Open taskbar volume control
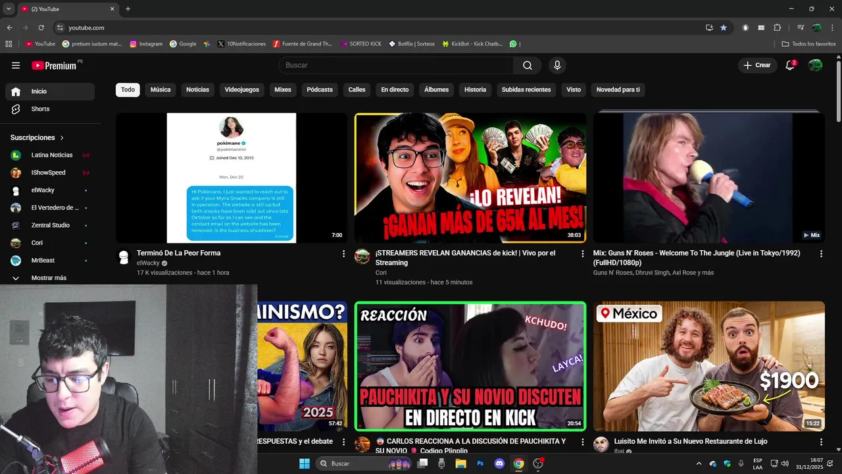The height and width of the screenshot is (474, 842). click(x=785, y=463)
